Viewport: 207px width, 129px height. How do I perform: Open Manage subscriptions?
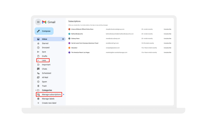pyautogui.click(x=51, y=94)
